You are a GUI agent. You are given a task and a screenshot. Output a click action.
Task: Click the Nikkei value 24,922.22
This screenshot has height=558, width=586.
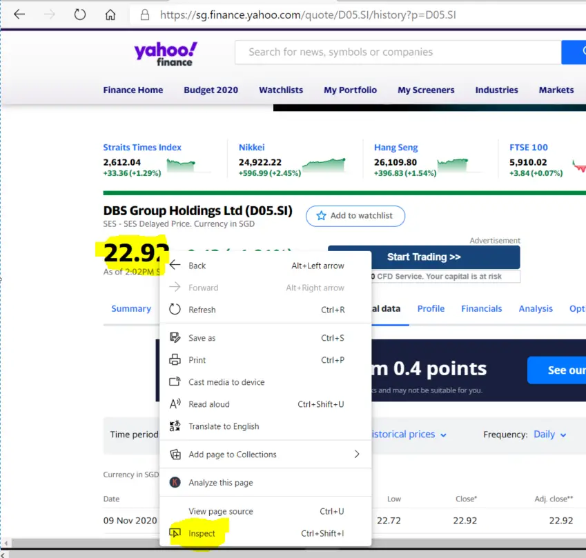(260, 163)
